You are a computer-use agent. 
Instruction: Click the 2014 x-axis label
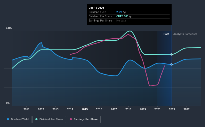[70, 109]
